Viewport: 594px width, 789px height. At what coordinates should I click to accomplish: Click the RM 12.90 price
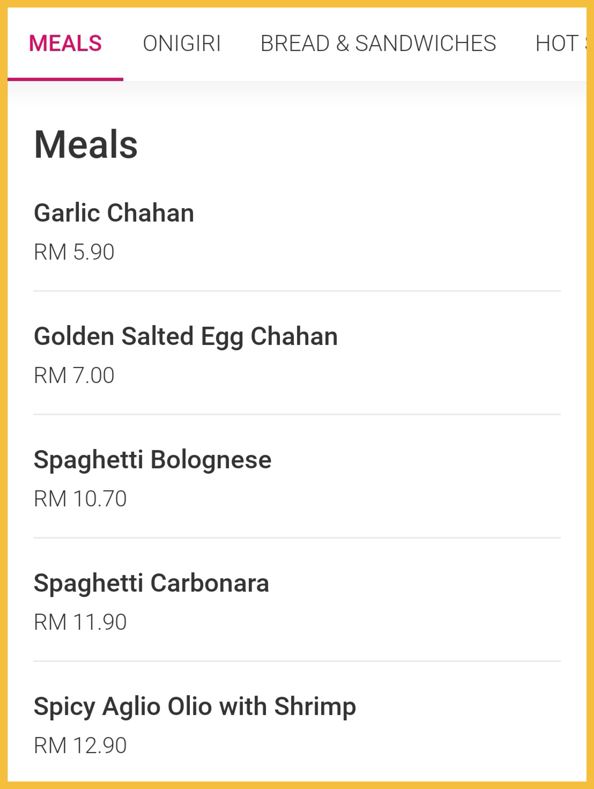[x=80, y=746]
